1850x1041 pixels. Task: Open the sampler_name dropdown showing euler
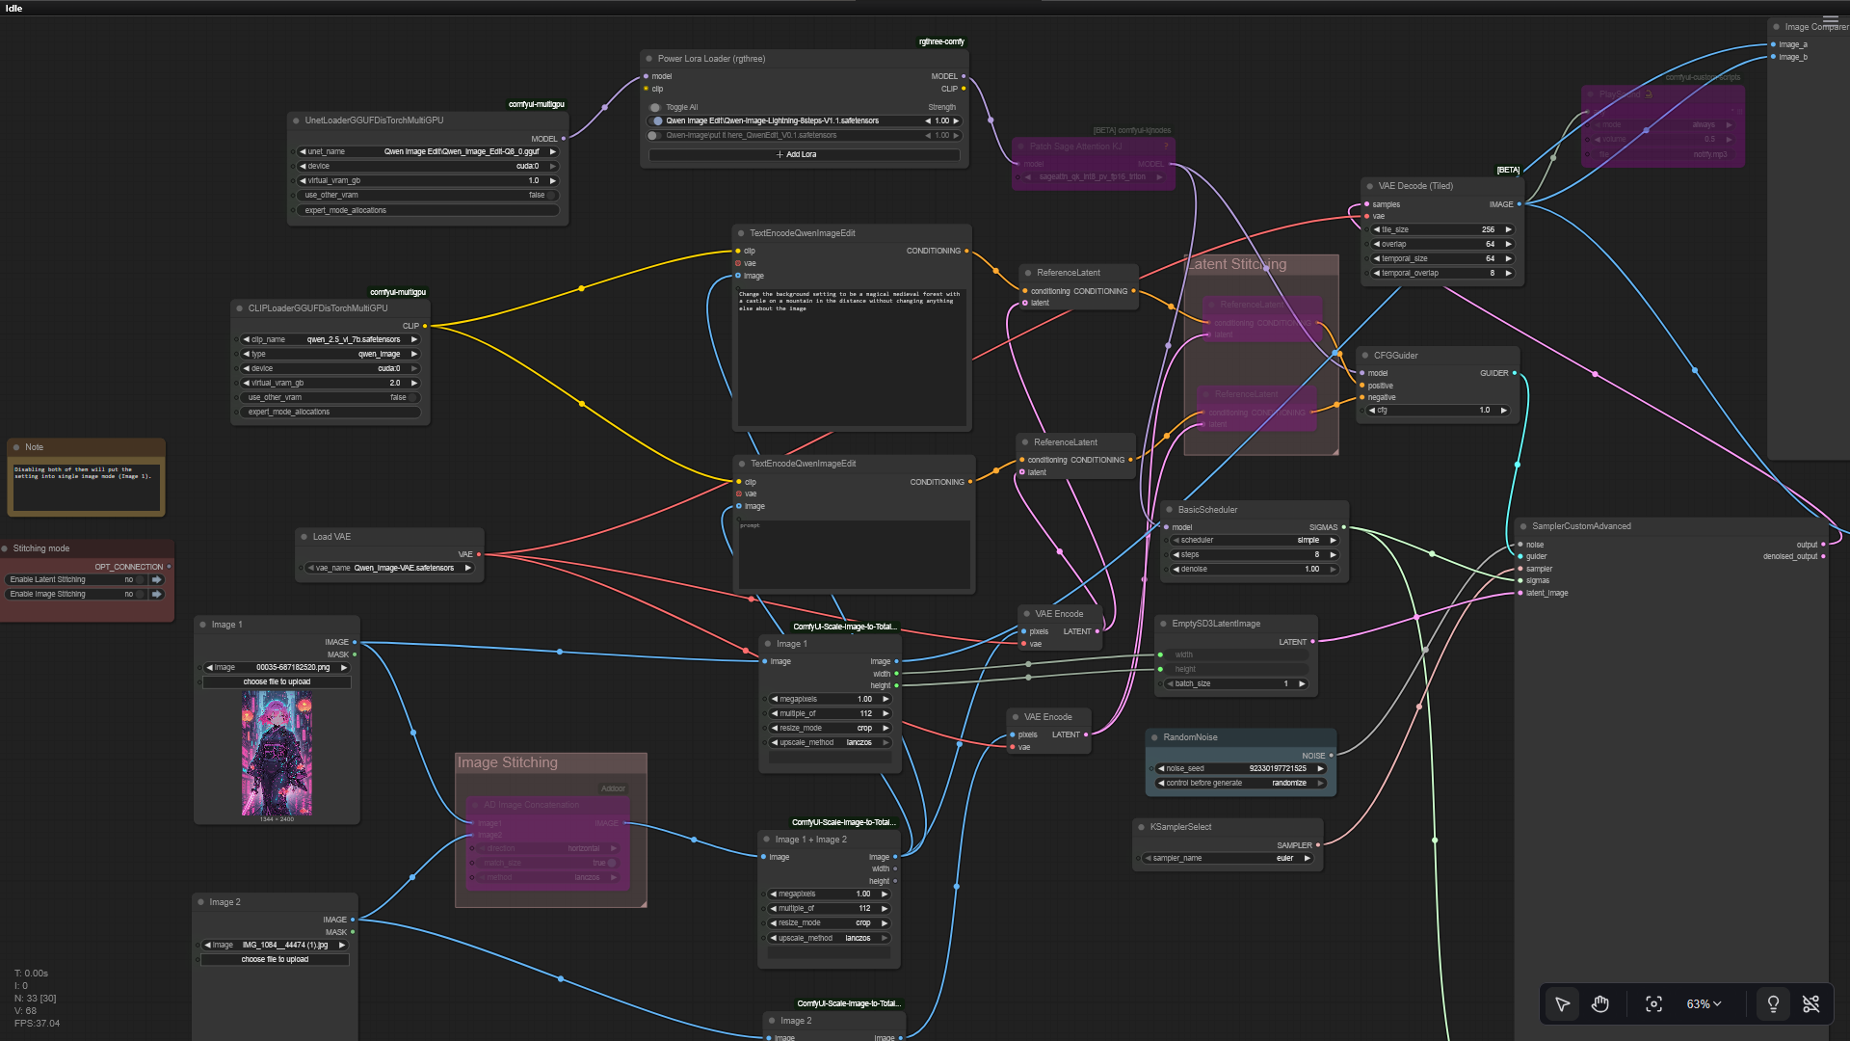tap(1228, 858)
